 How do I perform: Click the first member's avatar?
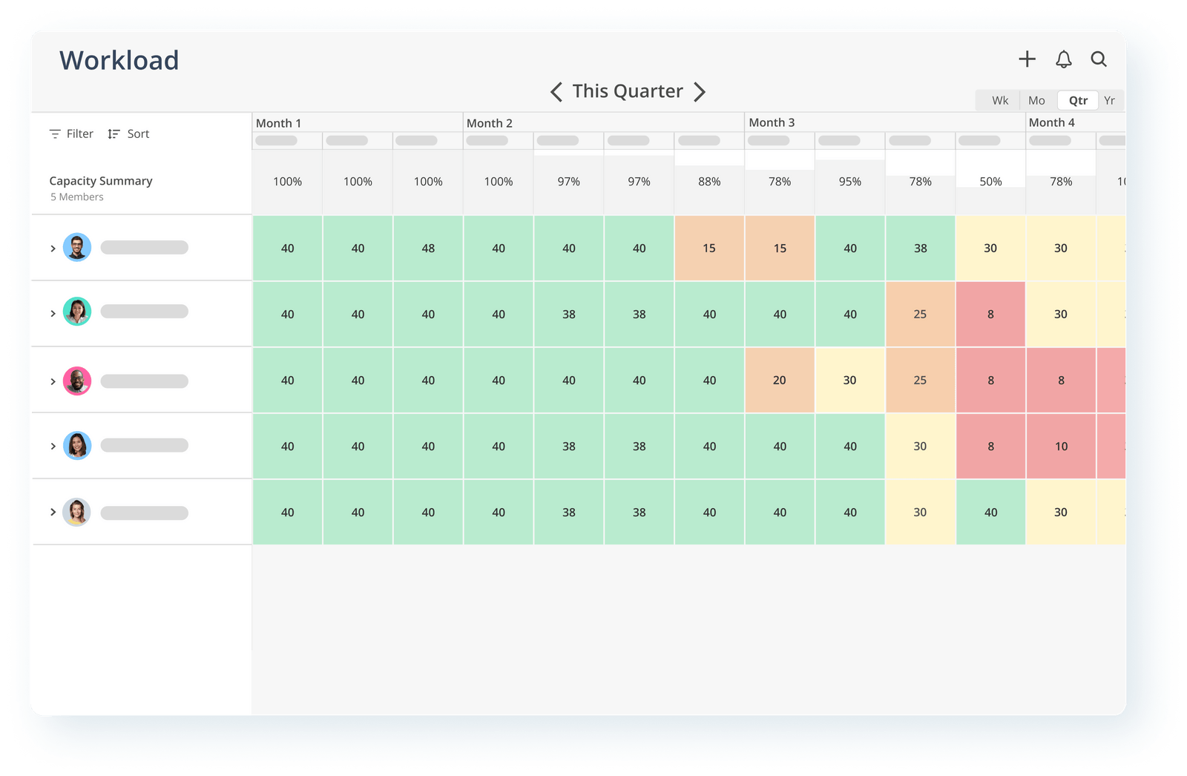77,247
